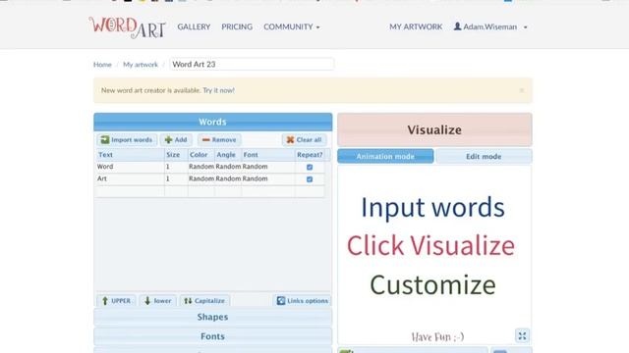
Task: Click the Repeat? column header
Action: coord(310,155)
